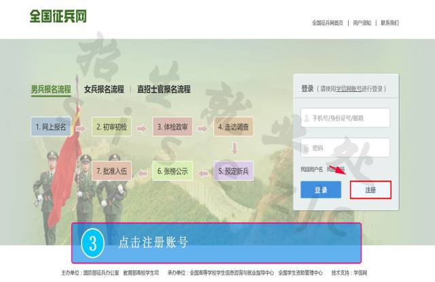The width and height of the screenshot is (435, 282).
Task: Switch to the 女兵报名流程 tab
Action: pyautogui.click(x=104, y=89)
